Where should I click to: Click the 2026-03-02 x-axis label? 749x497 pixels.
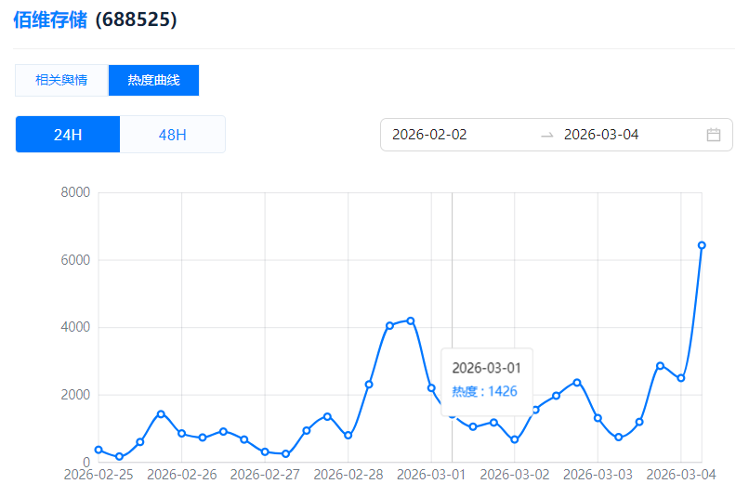(x=514, y=475)
